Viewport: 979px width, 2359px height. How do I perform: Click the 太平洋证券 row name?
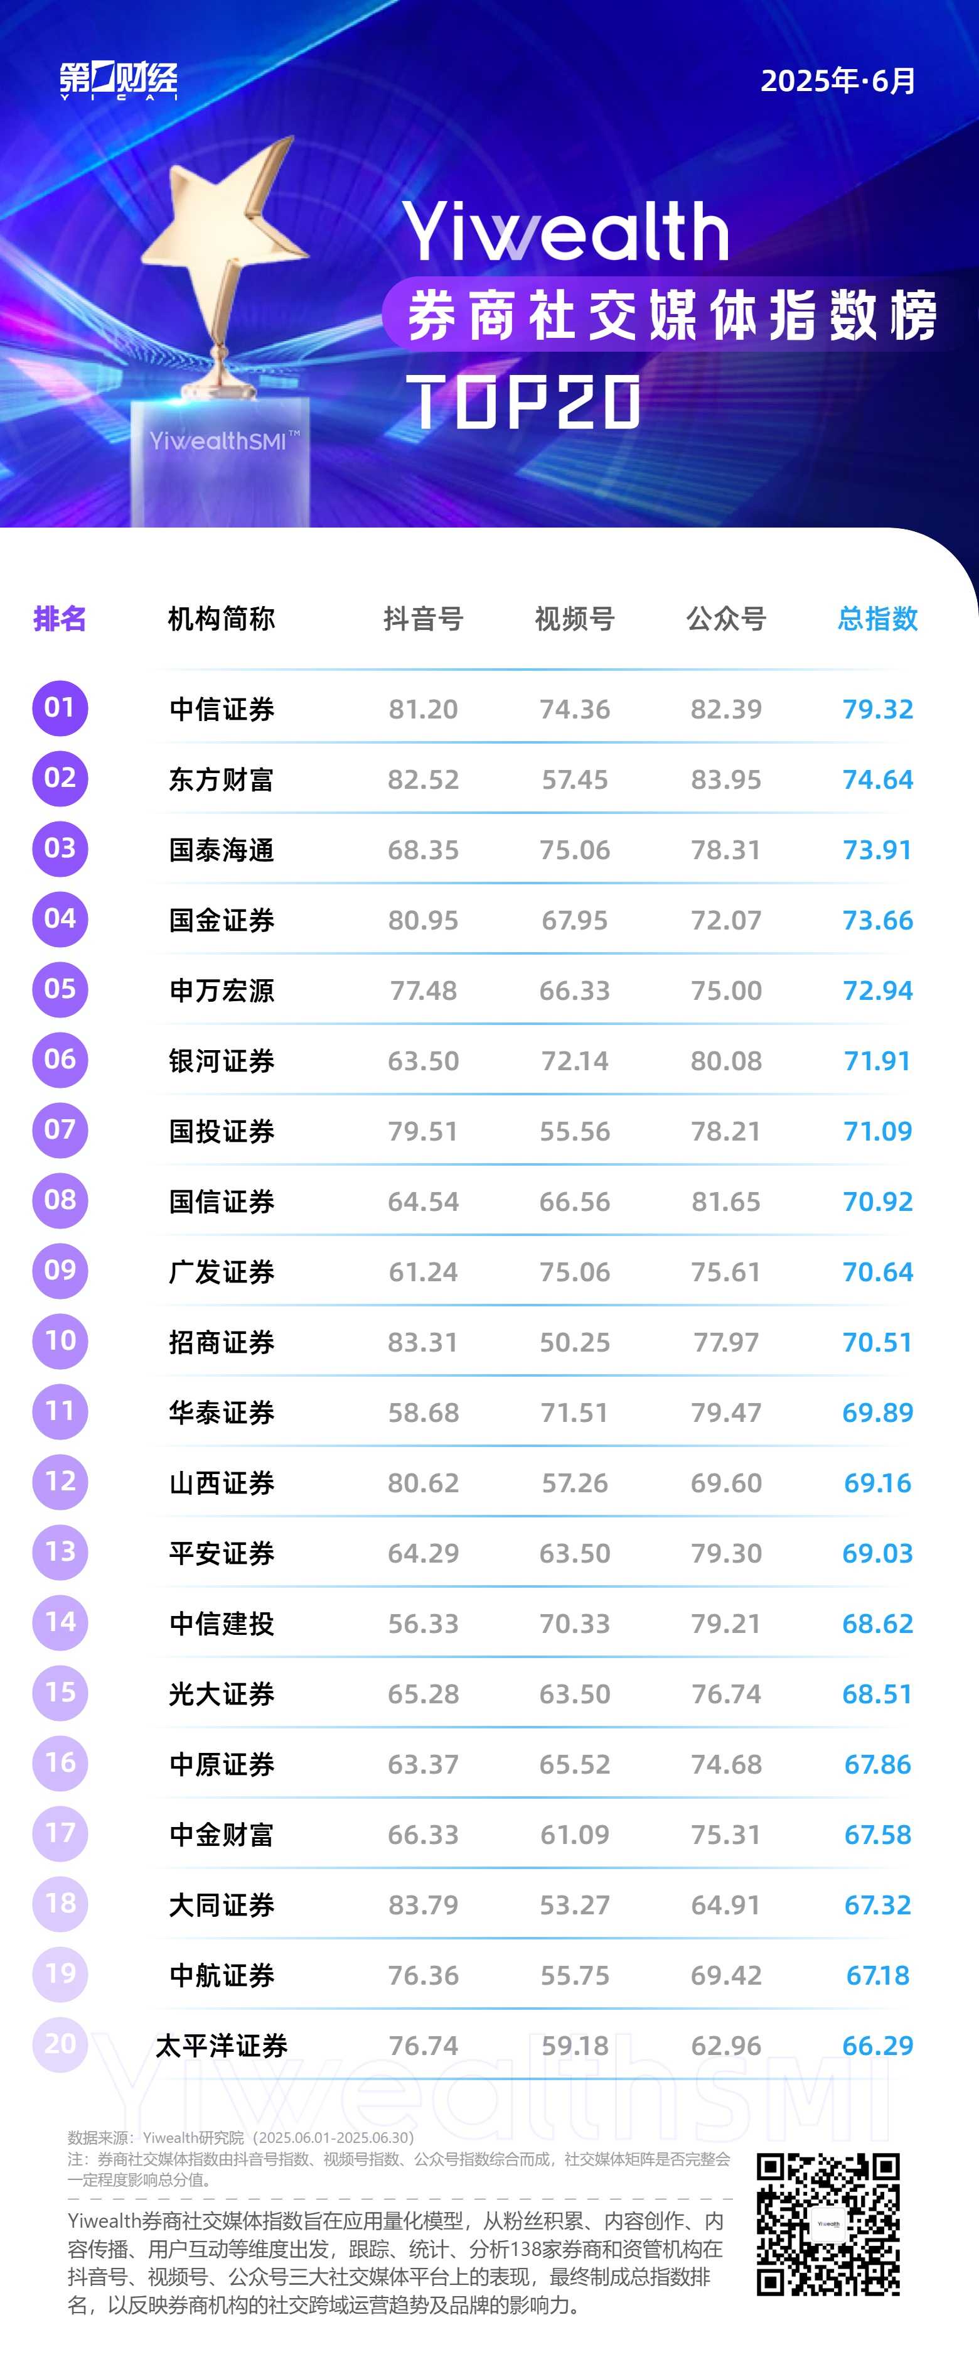222,2045
